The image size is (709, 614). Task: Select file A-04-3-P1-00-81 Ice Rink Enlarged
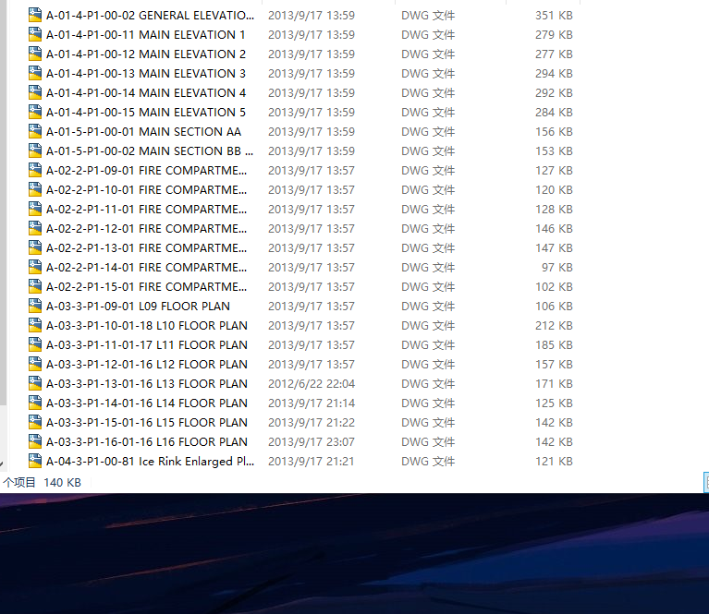pos(150,462)
